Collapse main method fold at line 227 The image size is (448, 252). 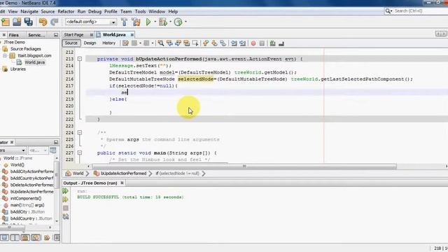pos(80,153)
